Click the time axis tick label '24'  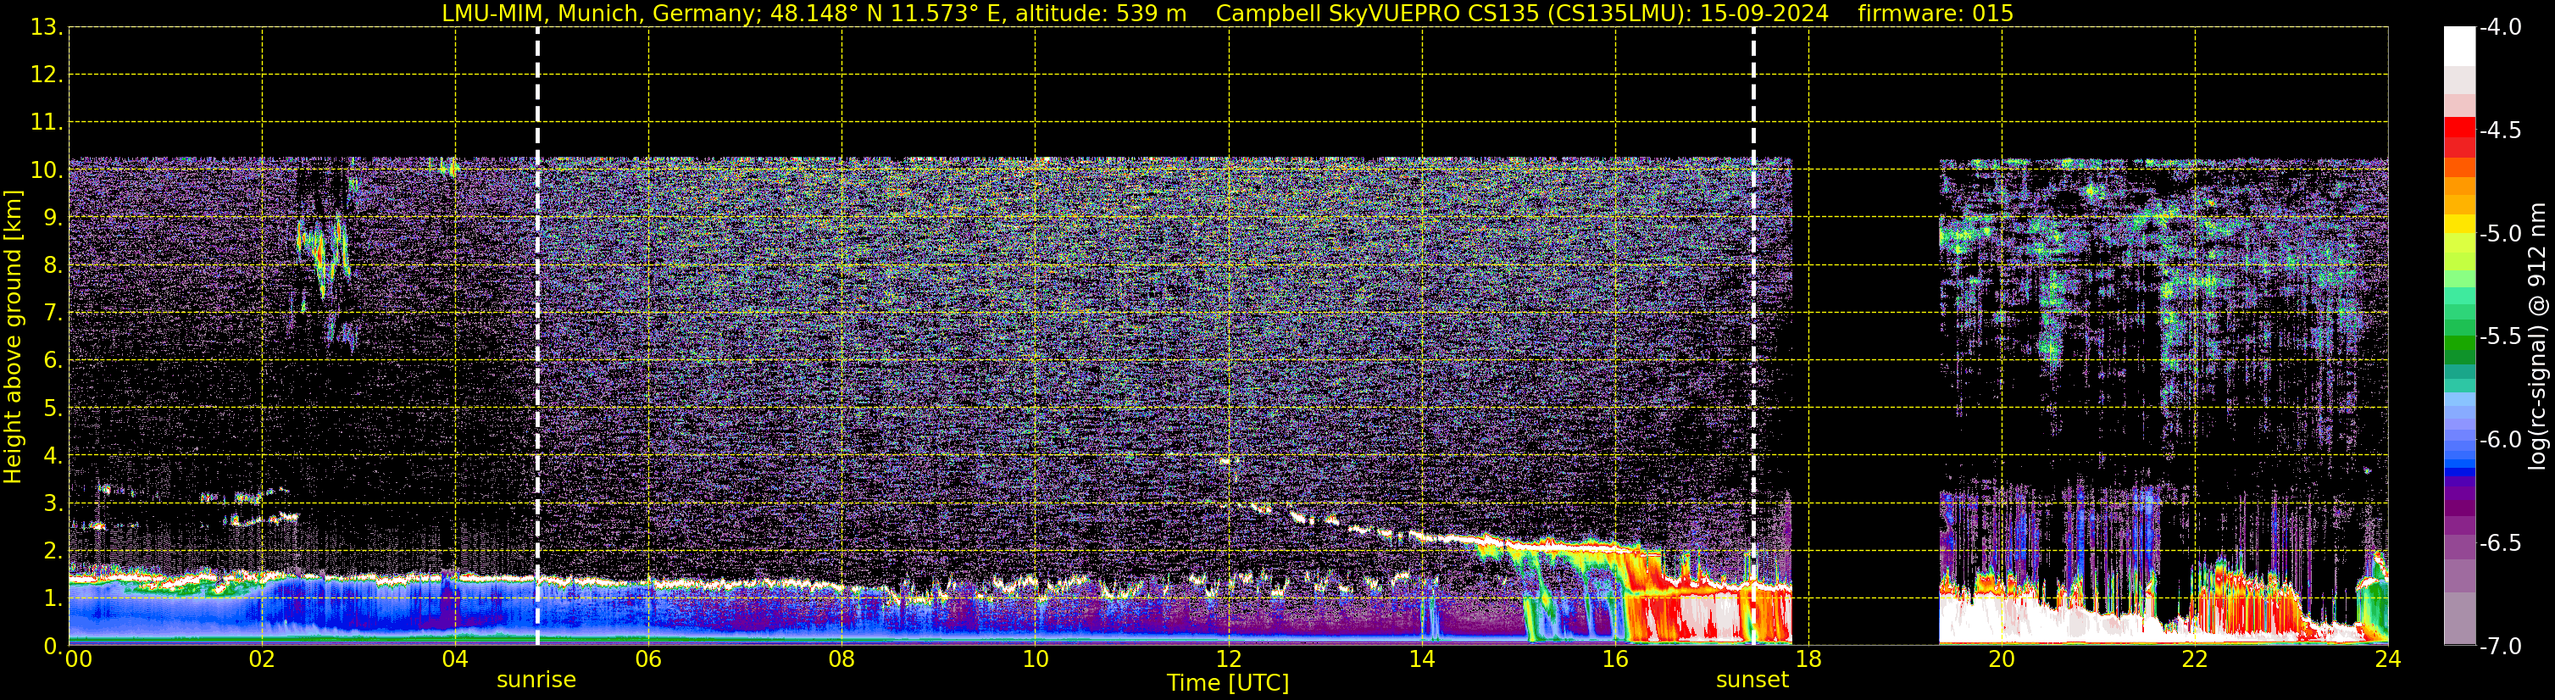click(2388, 659)
